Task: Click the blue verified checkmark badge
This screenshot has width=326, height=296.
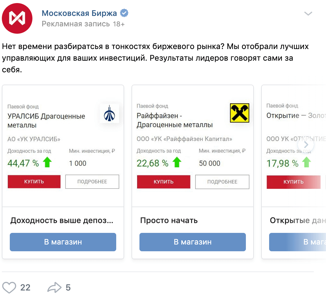Action: pos(124,13)
